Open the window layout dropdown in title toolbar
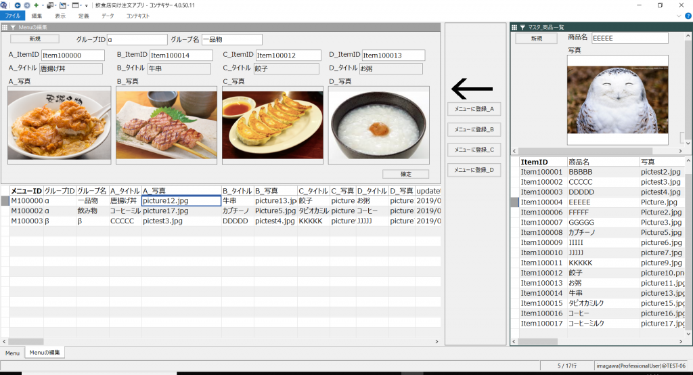 pos(77,5)
